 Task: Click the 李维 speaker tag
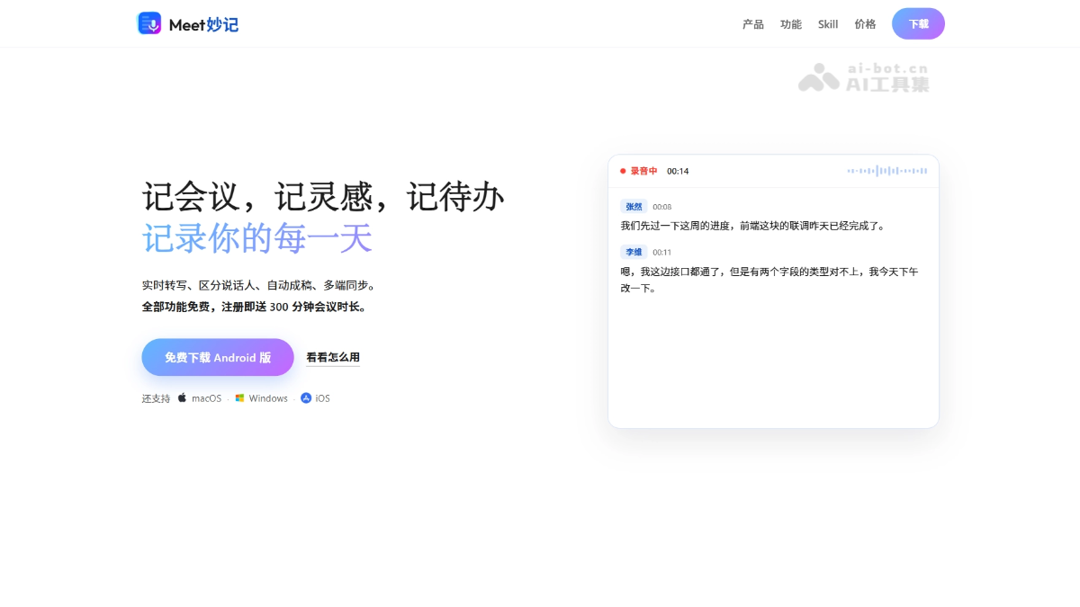(634, 252)
